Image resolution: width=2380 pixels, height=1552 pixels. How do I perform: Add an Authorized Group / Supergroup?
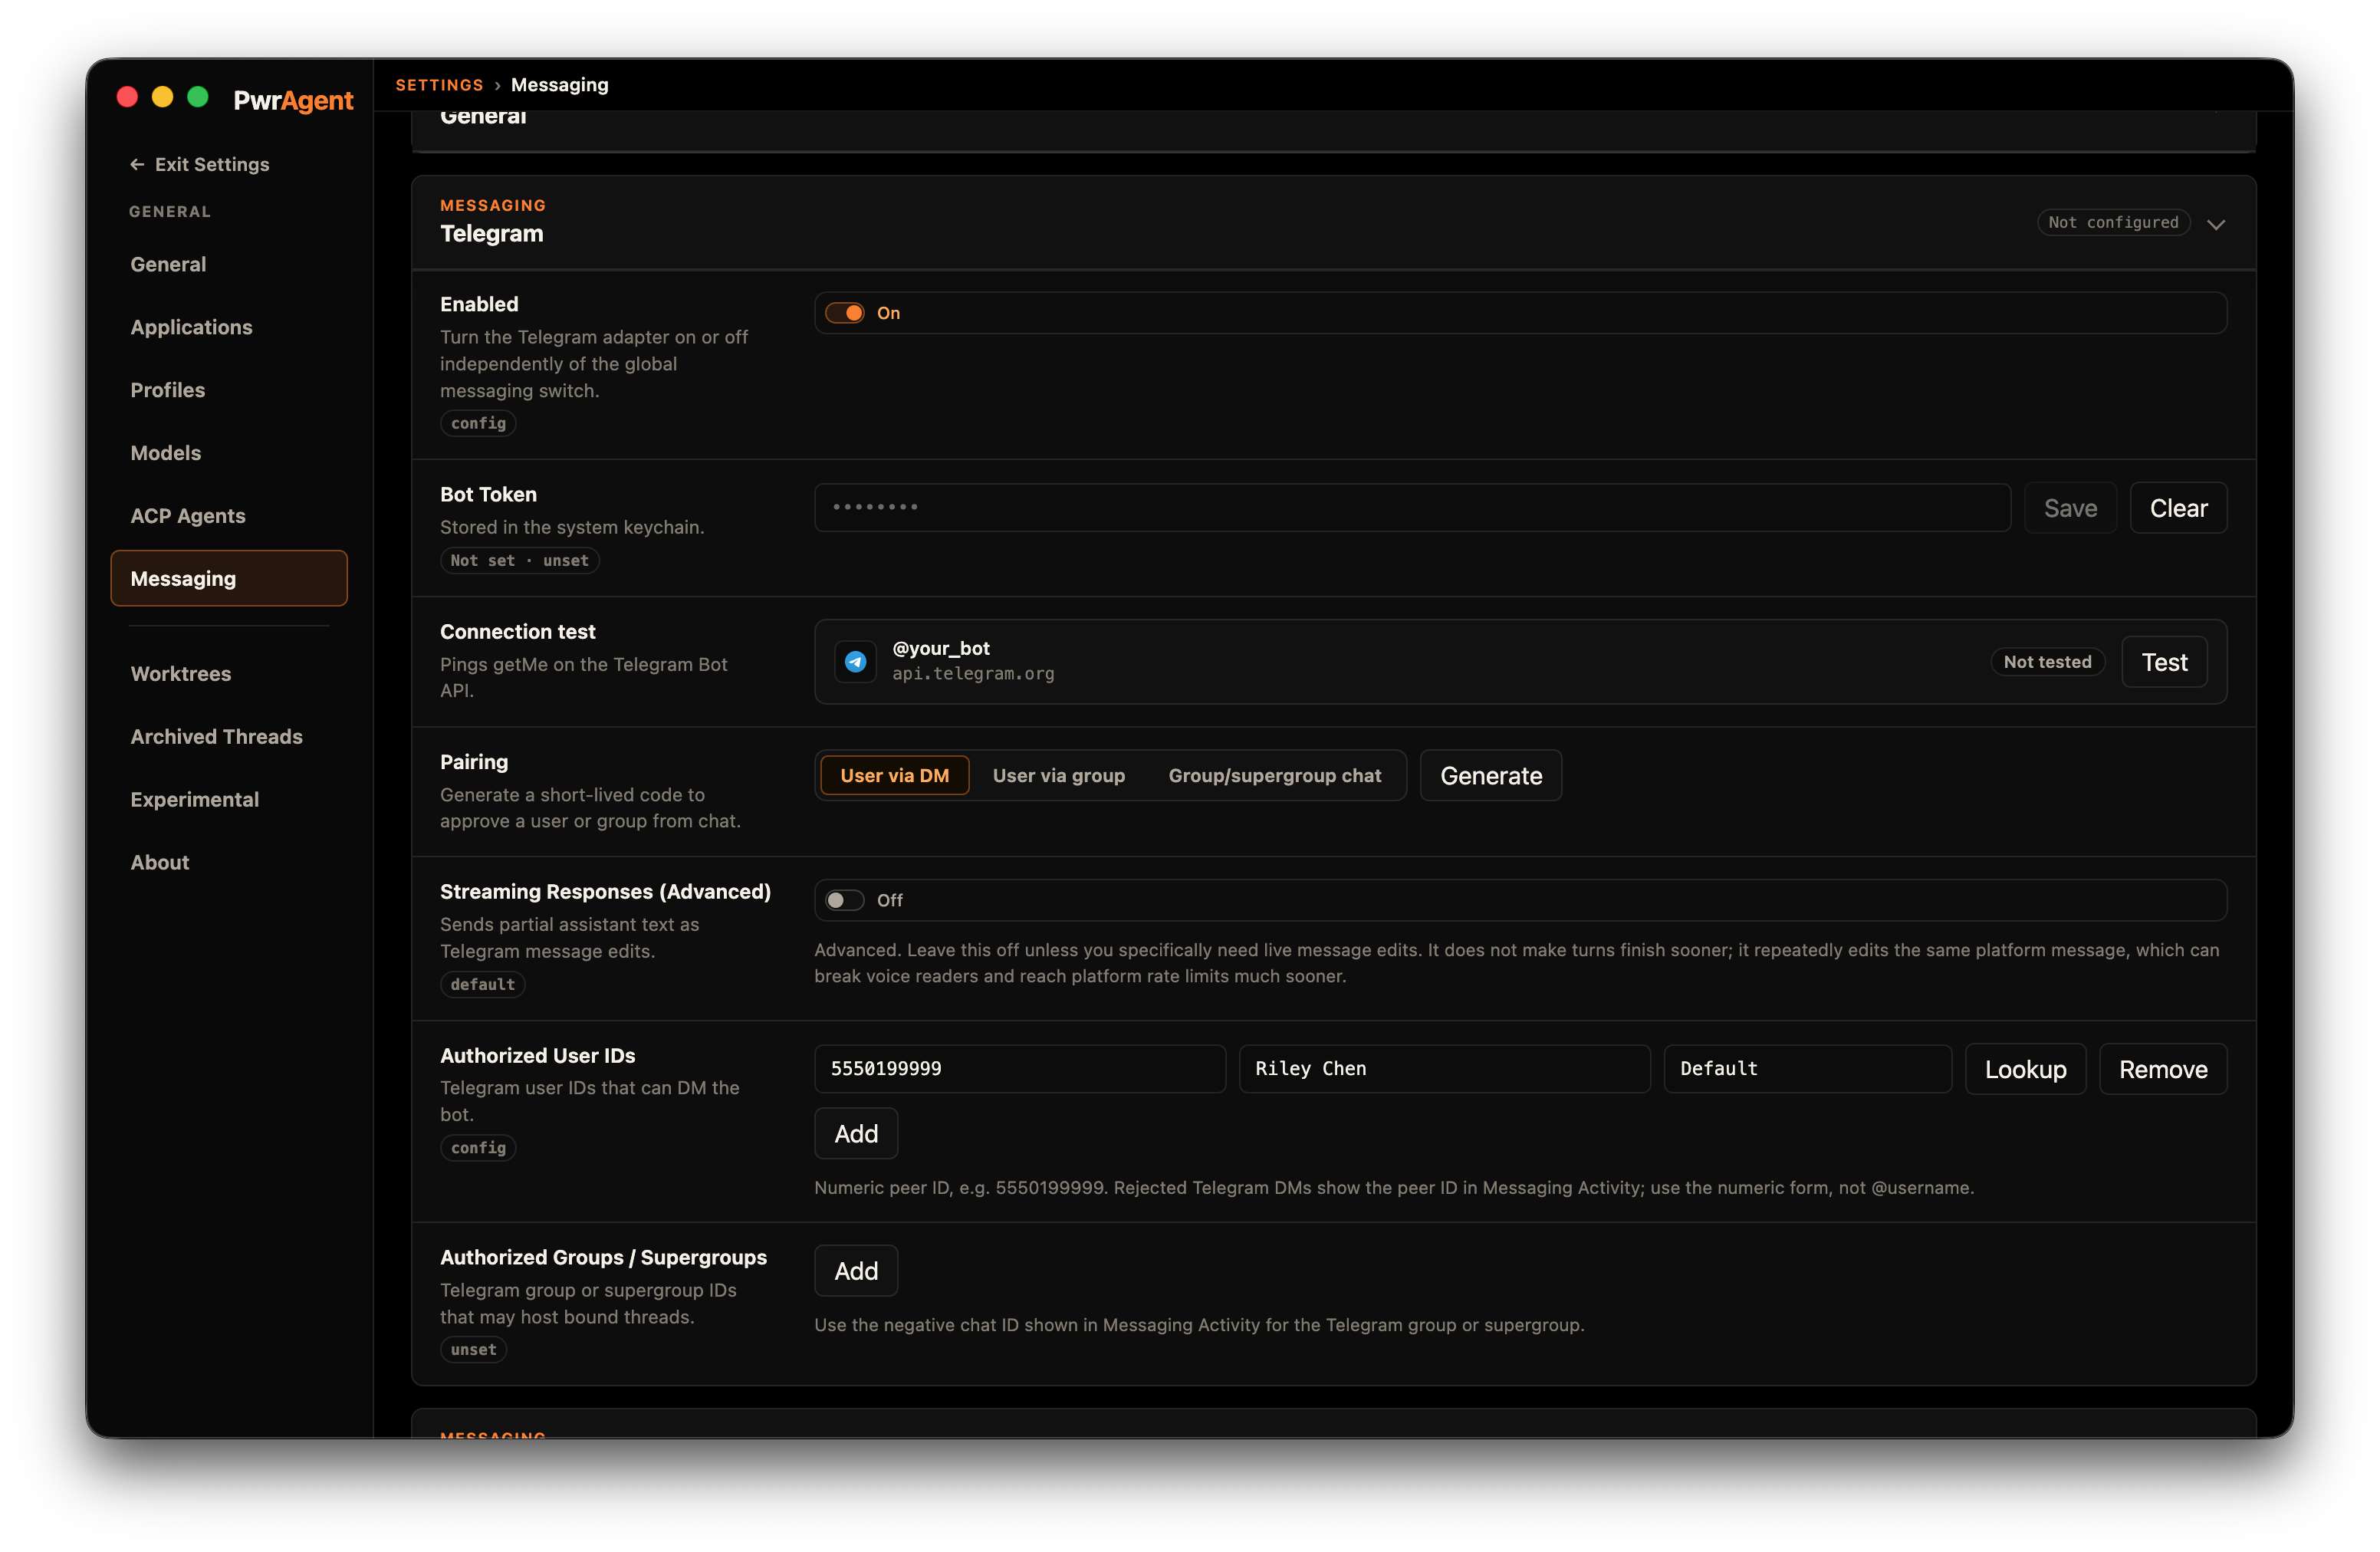pos(856,1271)
